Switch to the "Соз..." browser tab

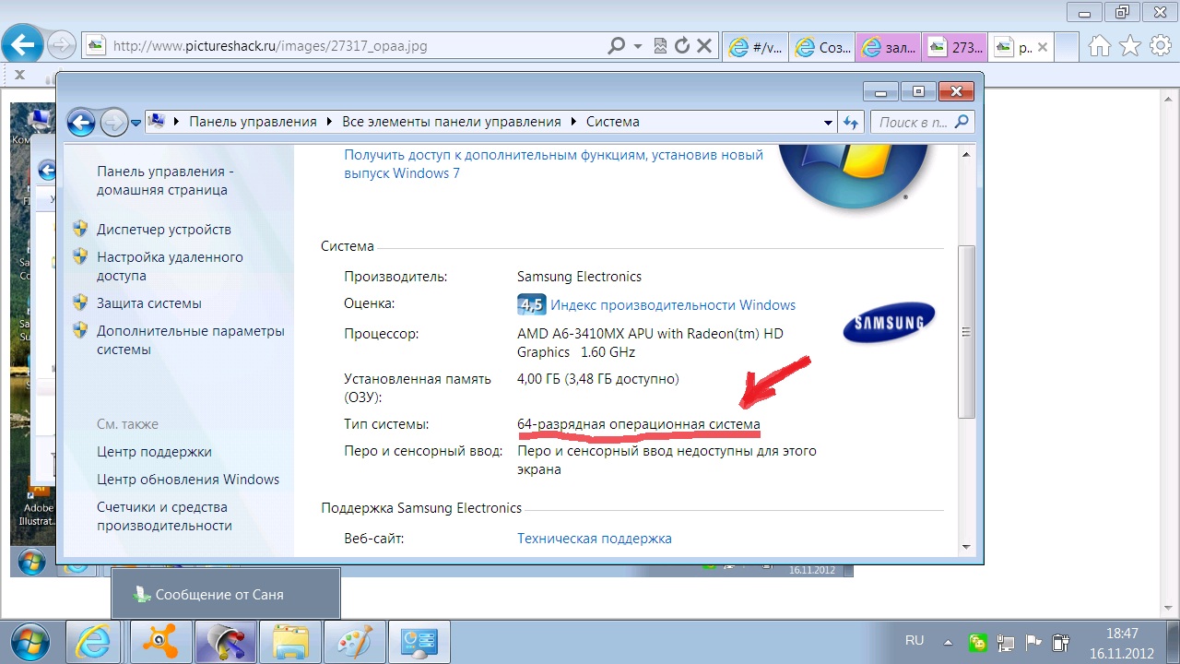tap(822, 47)
